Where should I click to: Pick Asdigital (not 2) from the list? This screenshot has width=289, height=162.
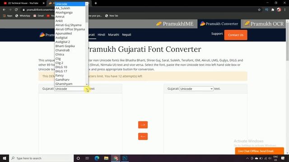(70, 38)
